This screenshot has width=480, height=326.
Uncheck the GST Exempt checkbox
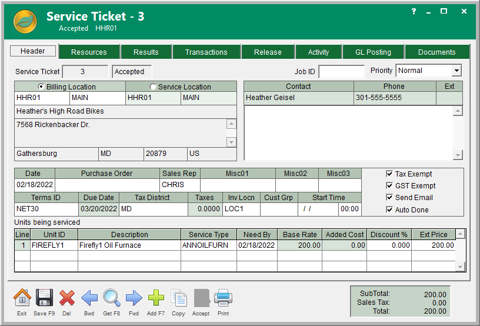click(389, 185)
